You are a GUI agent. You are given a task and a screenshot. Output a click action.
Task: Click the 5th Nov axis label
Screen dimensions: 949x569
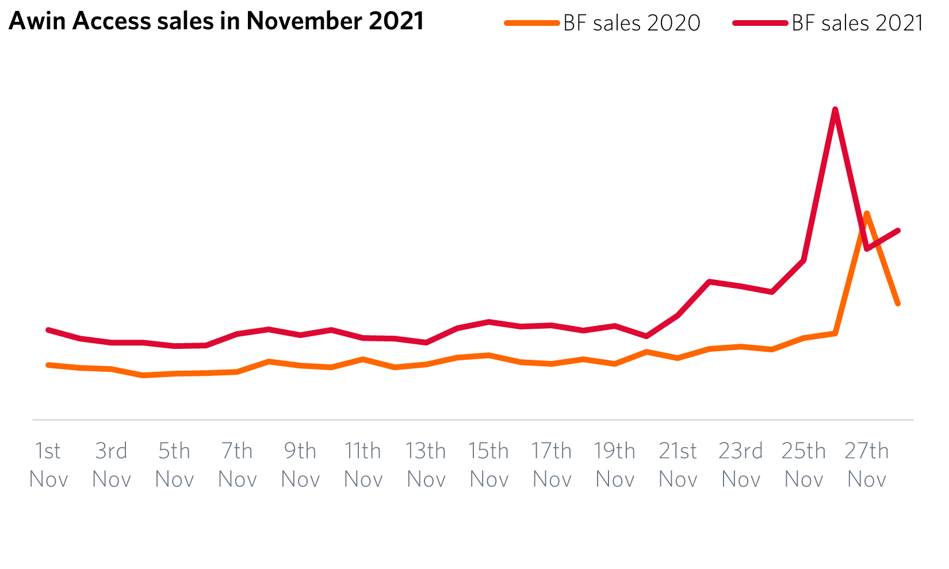coord(174,465)
